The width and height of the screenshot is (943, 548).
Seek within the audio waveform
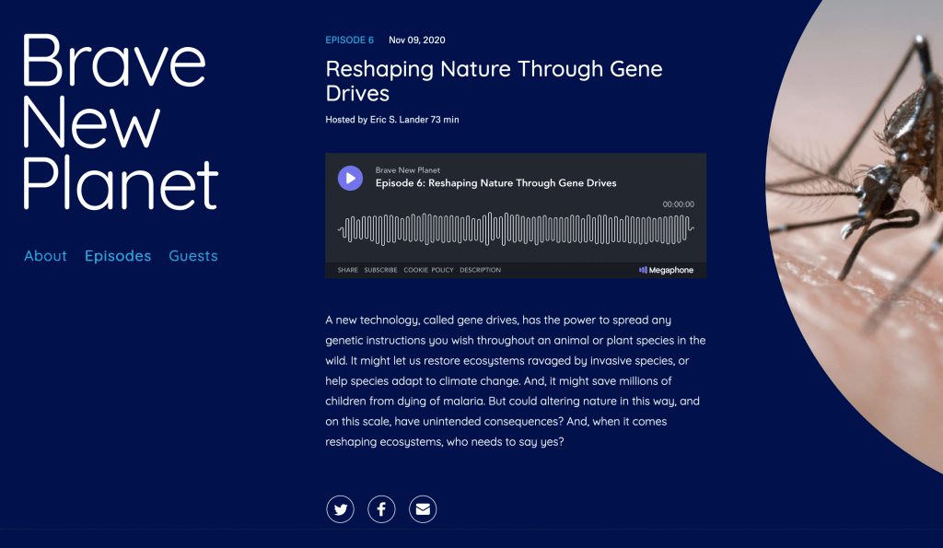516,228
